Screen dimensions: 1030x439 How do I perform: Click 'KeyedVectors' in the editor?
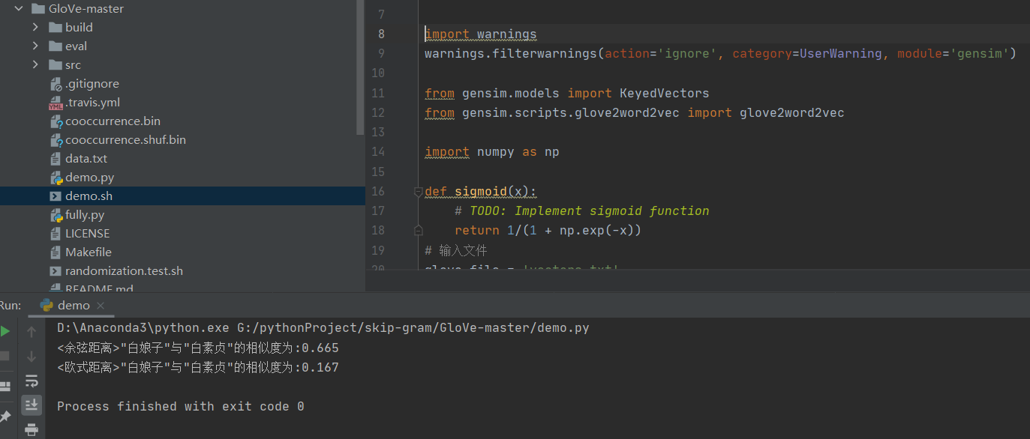(x=664, y=93)
